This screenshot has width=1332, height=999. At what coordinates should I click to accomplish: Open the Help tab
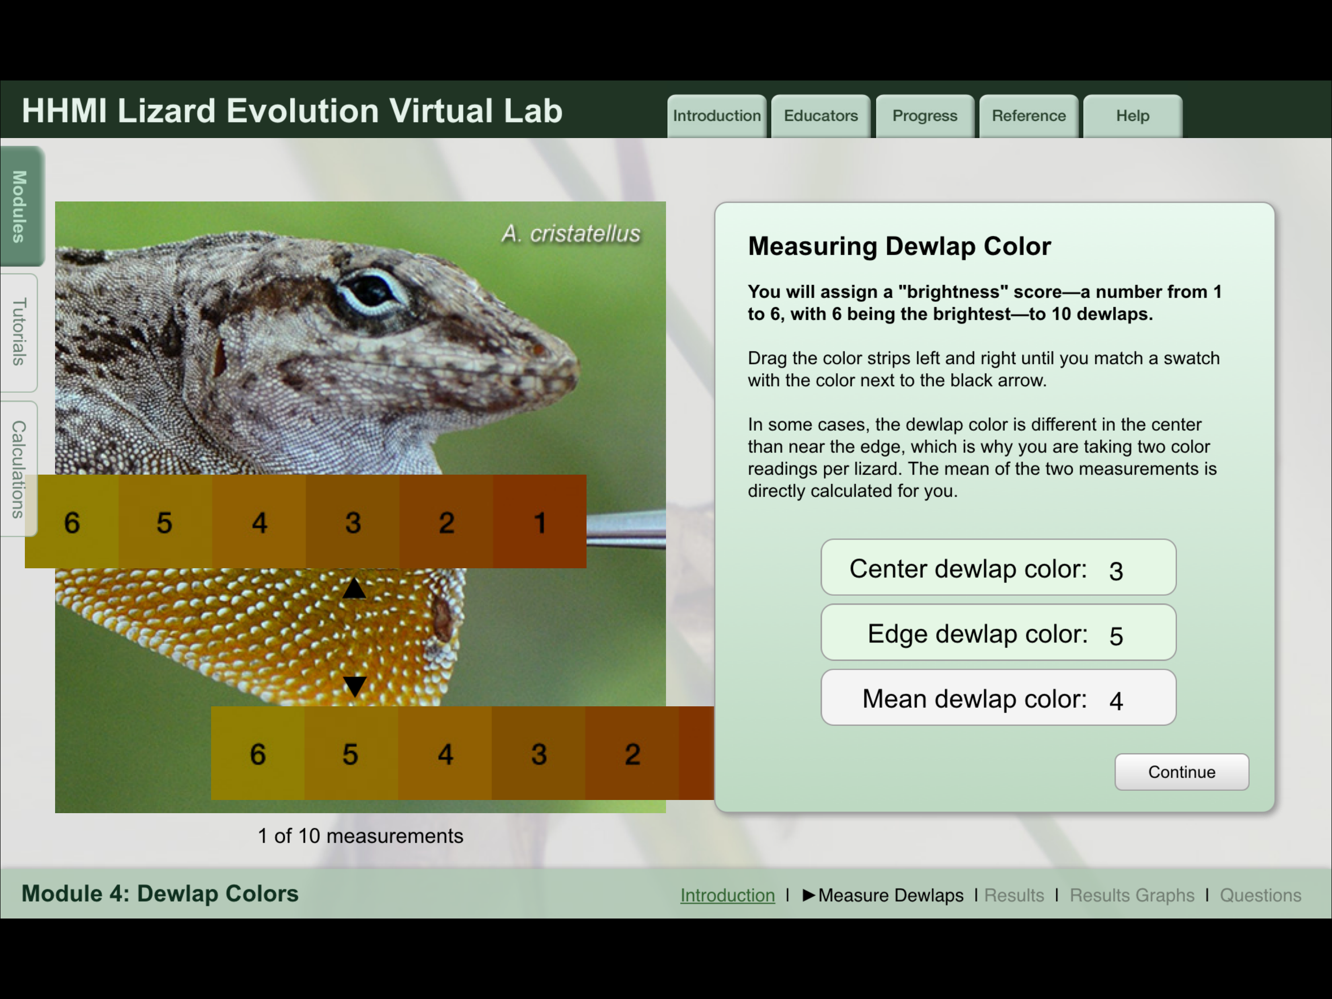(x=1132, y=116)
